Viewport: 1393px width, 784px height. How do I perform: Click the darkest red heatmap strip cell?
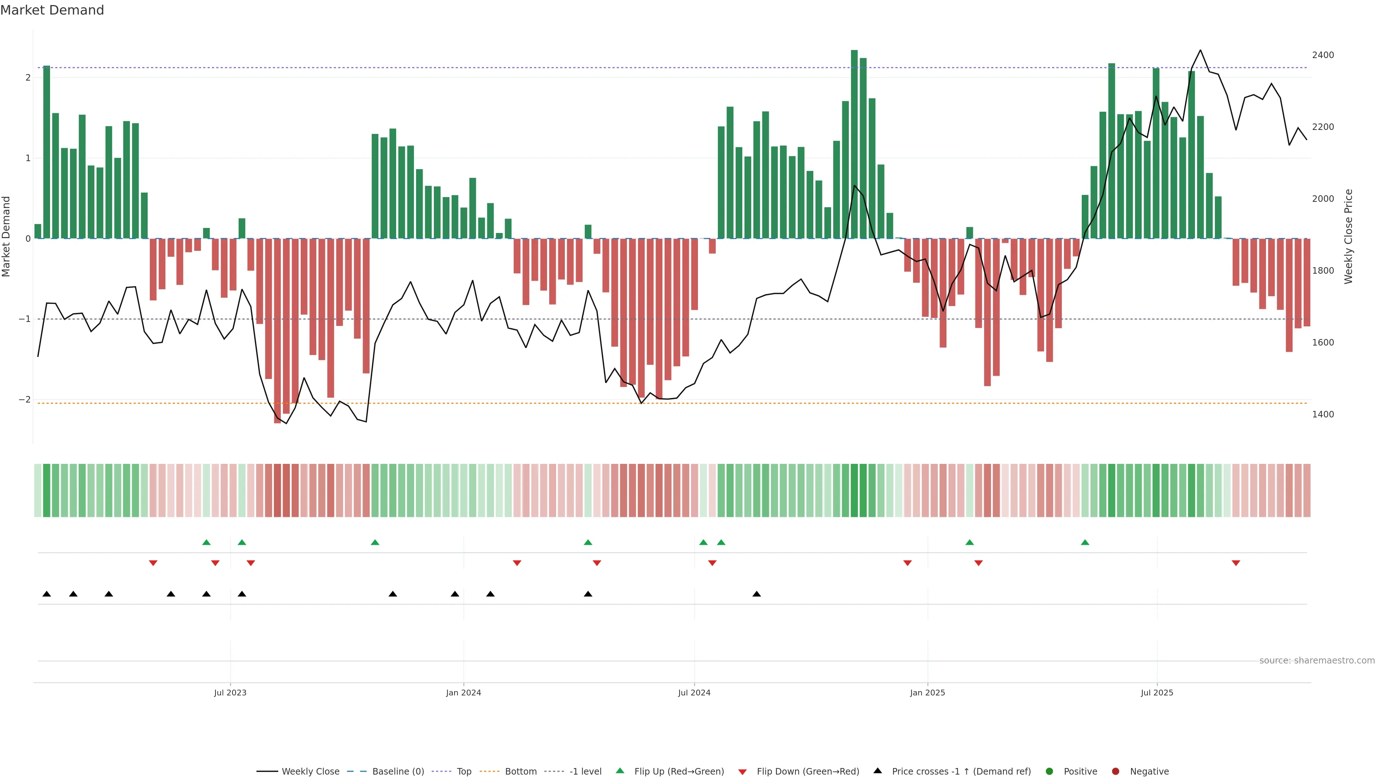(278, 490)
